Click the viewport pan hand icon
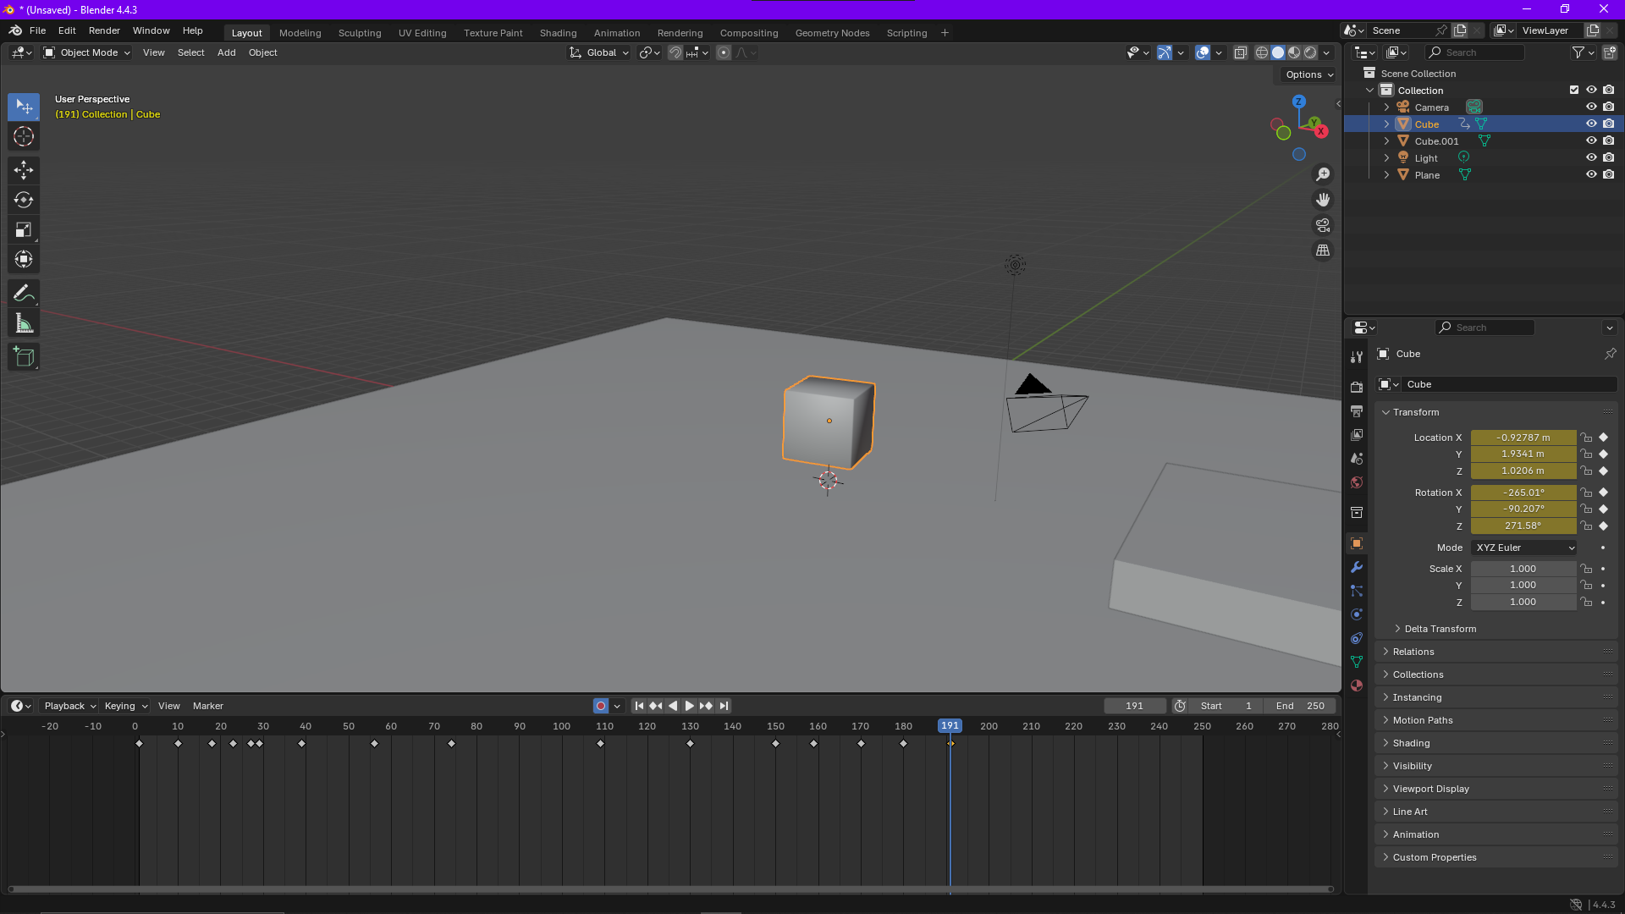 point(1323,200)
